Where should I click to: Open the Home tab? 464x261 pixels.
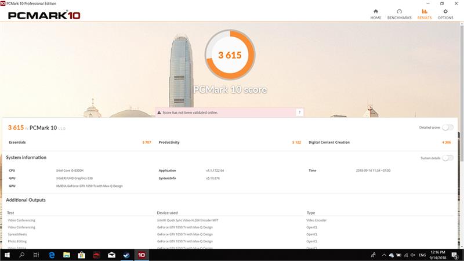376,14
